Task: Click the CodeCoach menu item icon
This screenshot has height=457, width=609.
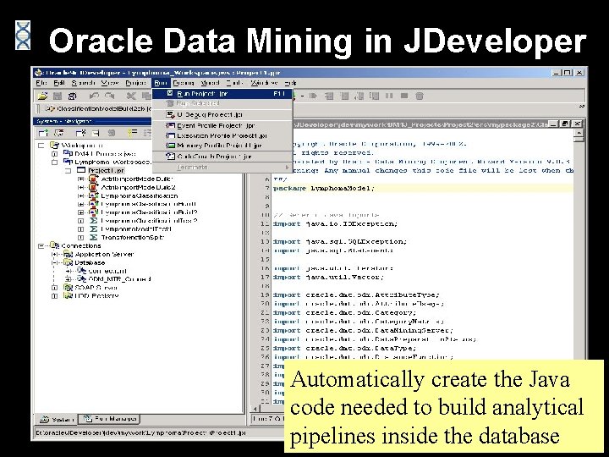Action: pos(170,157)
